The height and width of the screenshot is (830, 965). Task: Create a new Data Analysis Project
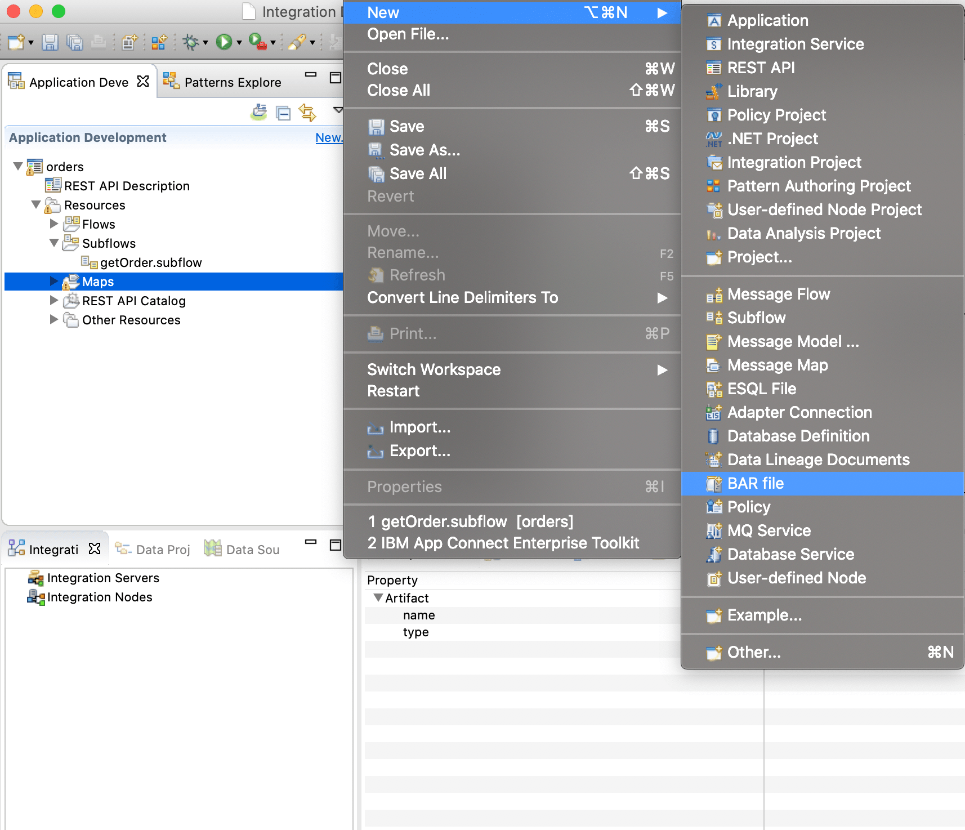click(x=823, y=234)
